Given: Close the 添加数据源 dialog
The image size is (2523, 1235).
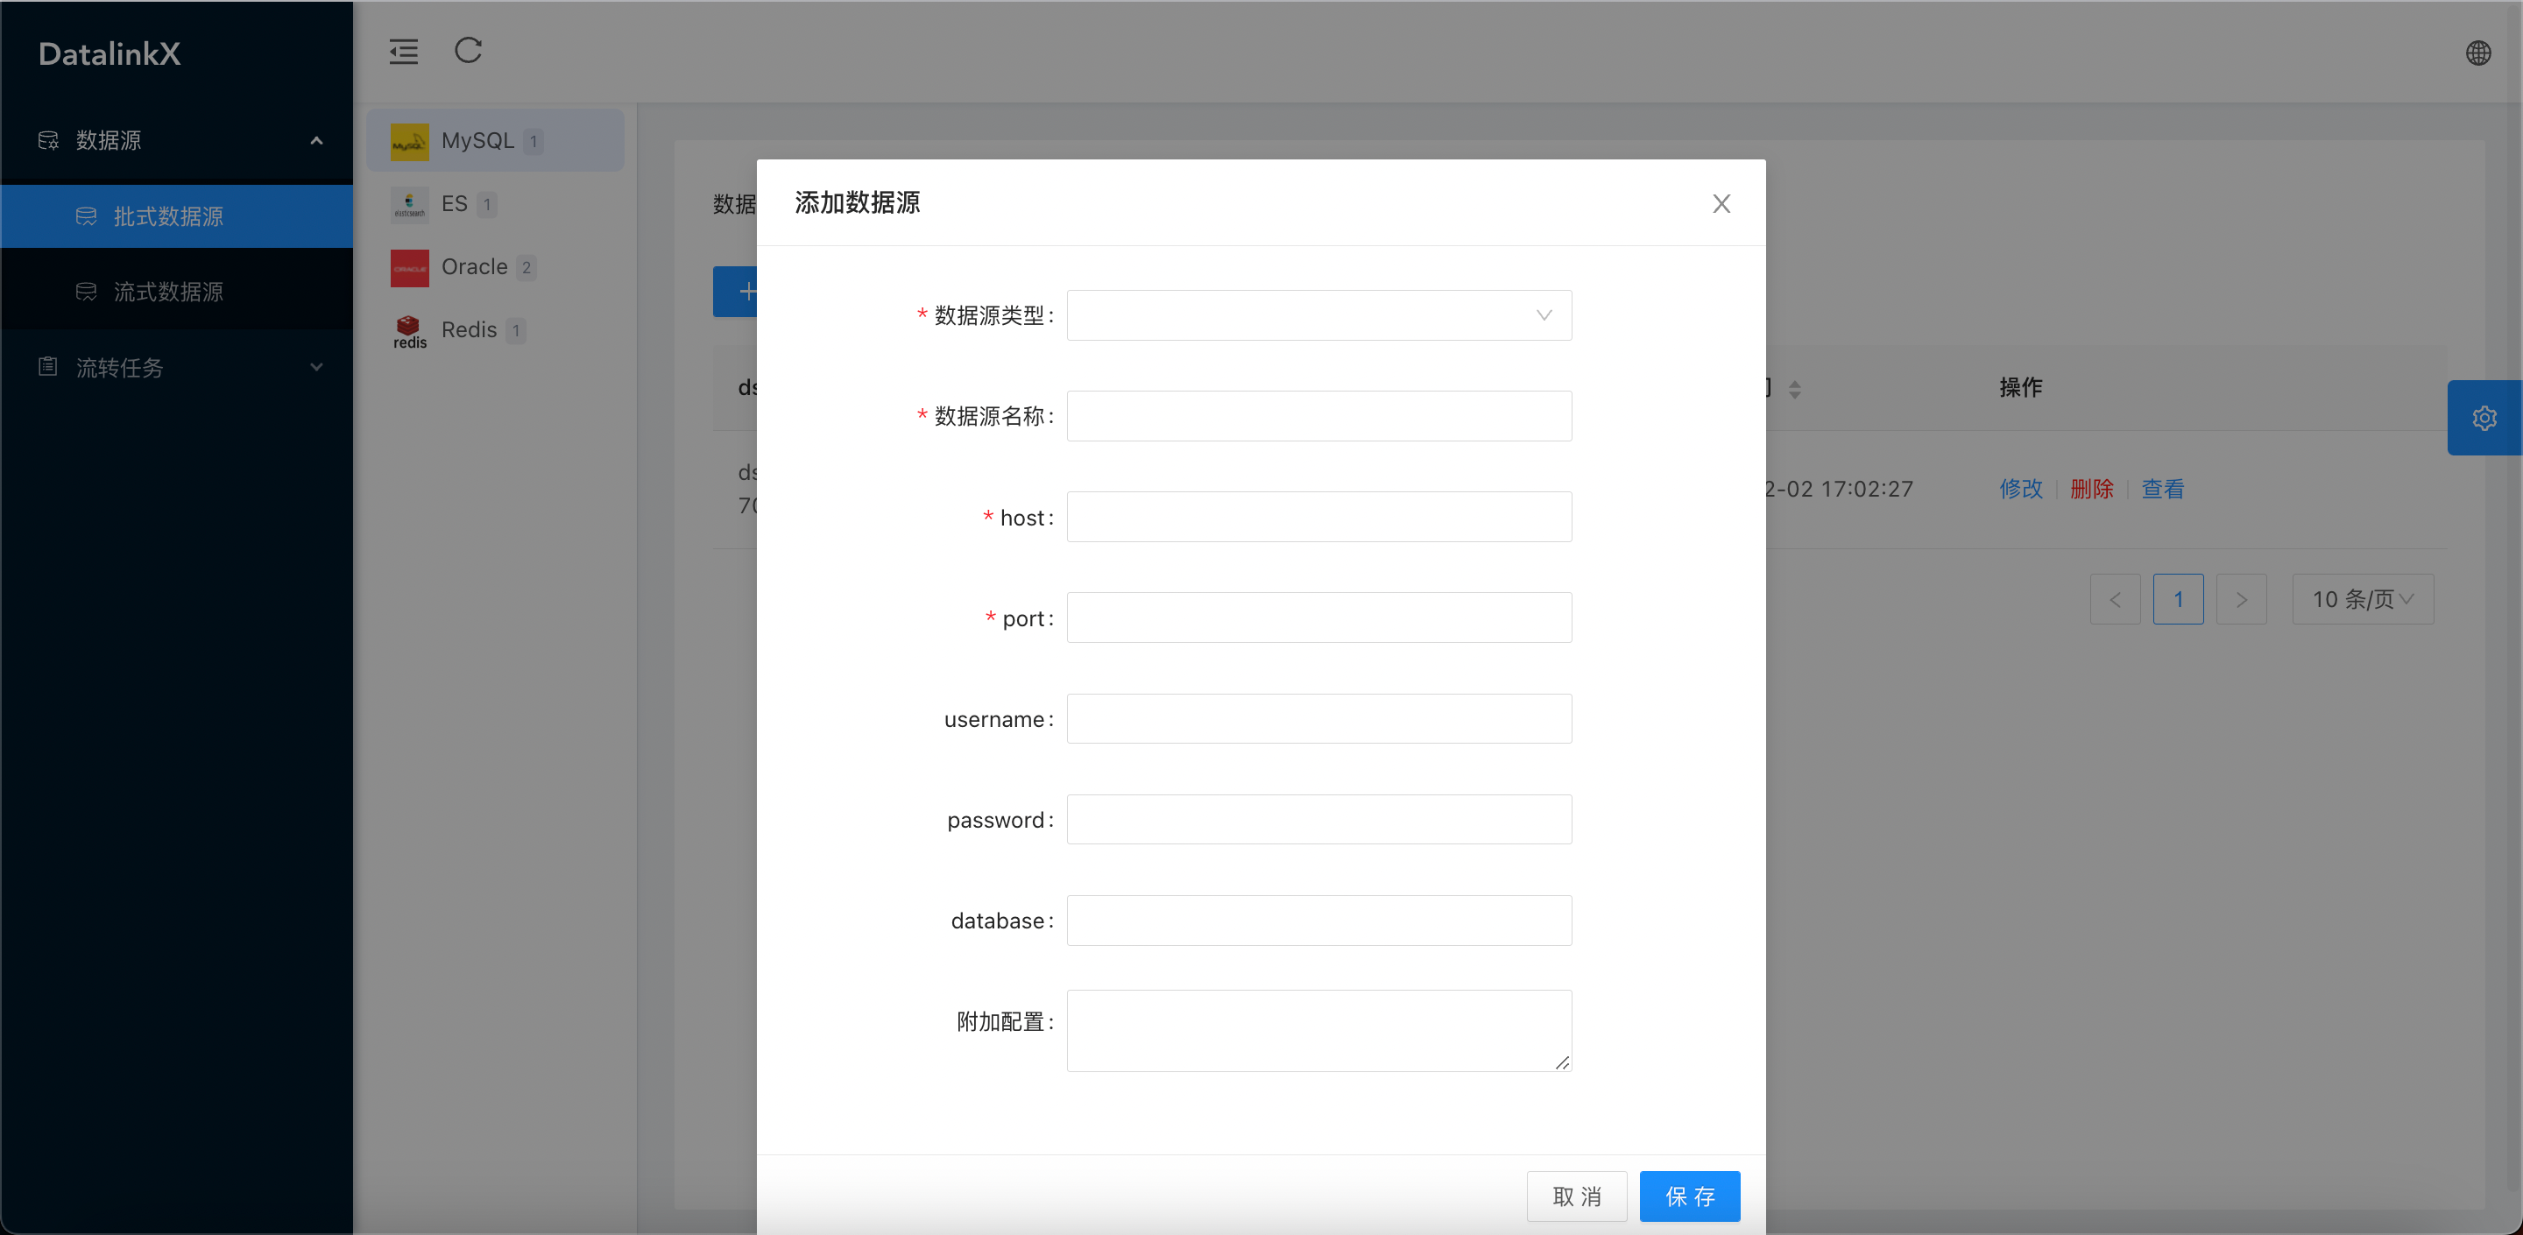Looking at the screenshot, I should (1721, 204).
